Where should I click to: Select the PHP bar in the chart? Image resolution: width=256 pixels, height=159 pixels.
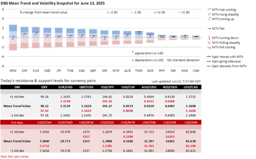162,37
